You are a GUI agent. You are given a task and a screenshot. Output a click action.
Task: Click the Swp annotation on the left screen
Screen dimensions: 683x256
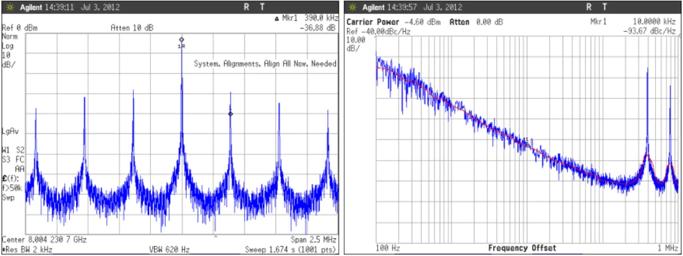coord(8,197)
